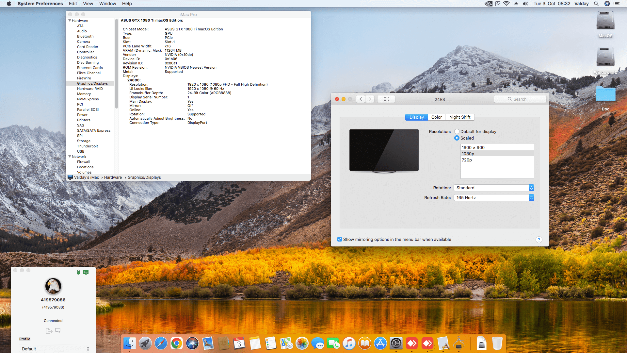Select Memory in the Hardware list
The height and width of the screenshot is (353, 627).
coord(84,94)
